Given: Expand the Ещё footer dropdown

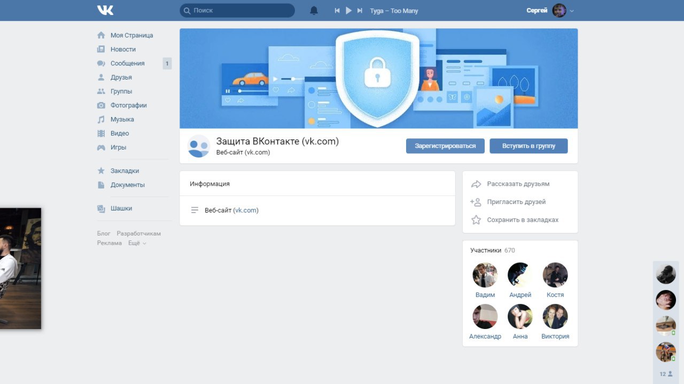Looking at the screenshot, I should point(137,243).
